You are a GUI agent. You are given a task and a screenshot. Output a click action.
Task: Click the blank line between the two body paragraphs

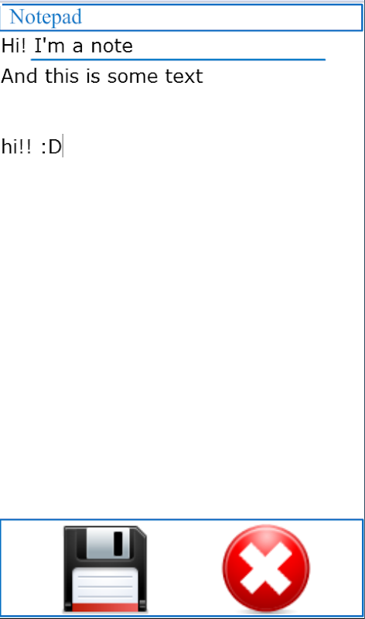(x=182, y=111)
